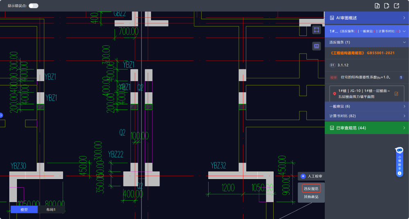
Task: Switch to the 布局1 tab
Action: click(x=51, y=210)
